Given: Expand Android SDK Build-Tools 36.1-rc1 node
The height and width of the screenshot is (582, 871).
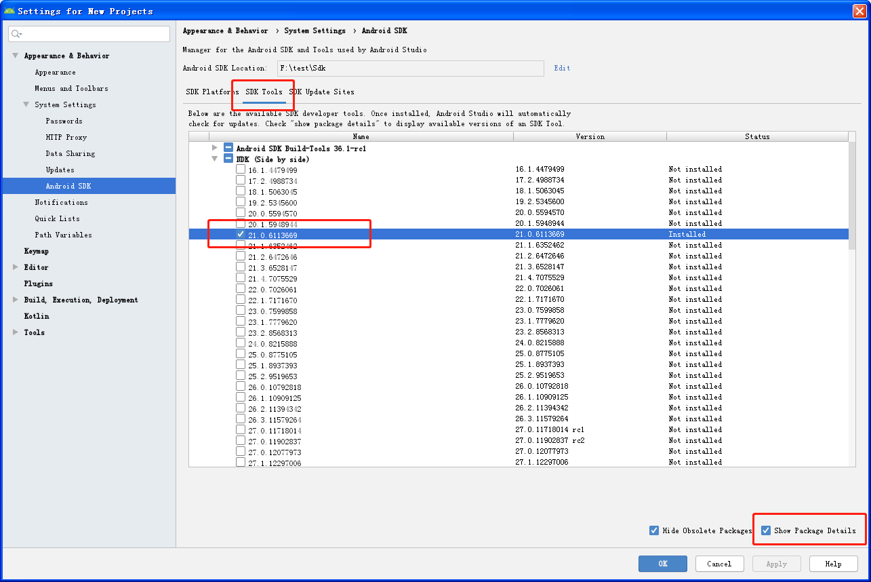Looking at the screenshot, I should pyautogui.click(x=215, y=148).
